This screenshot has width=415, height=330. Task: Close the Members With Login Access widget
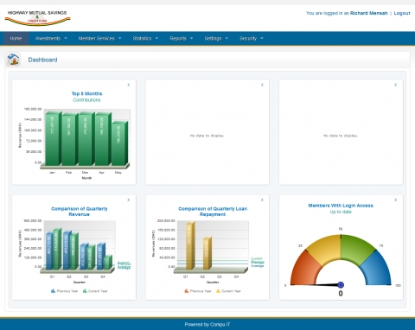pyautogui.click(x=396, y=200)
